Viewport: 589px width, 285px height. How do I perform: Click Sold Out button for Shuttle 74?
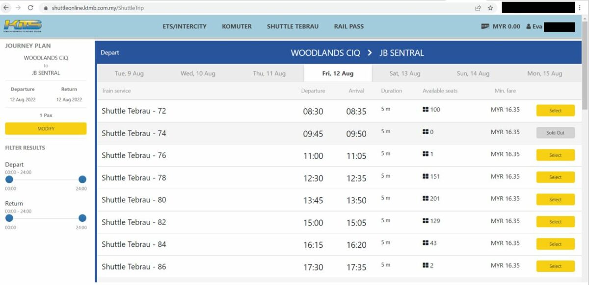click(x=555, y=133)
